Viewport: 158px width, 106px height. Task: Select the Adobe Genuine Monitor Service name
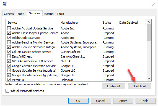(33, 42)
